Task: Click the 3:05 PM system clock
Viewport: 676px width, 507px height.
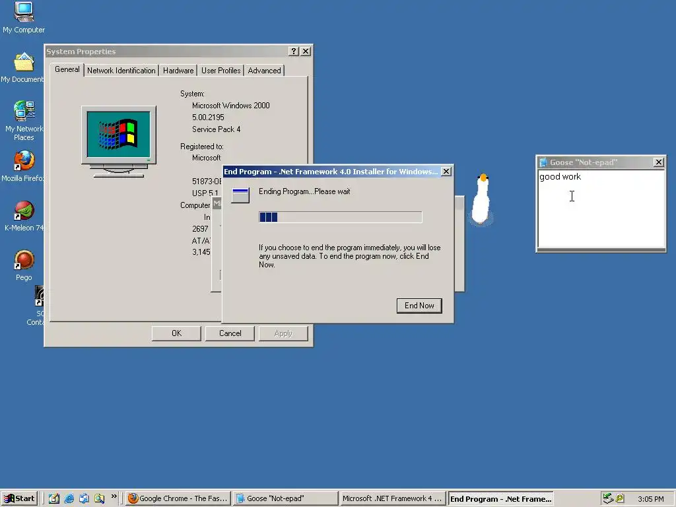Action: (650, 499)
